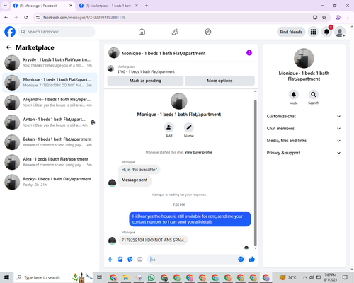This screenshot has height=283, width=354.
Task: Click the Windows taskbar search box
Action: coord(53,277)
